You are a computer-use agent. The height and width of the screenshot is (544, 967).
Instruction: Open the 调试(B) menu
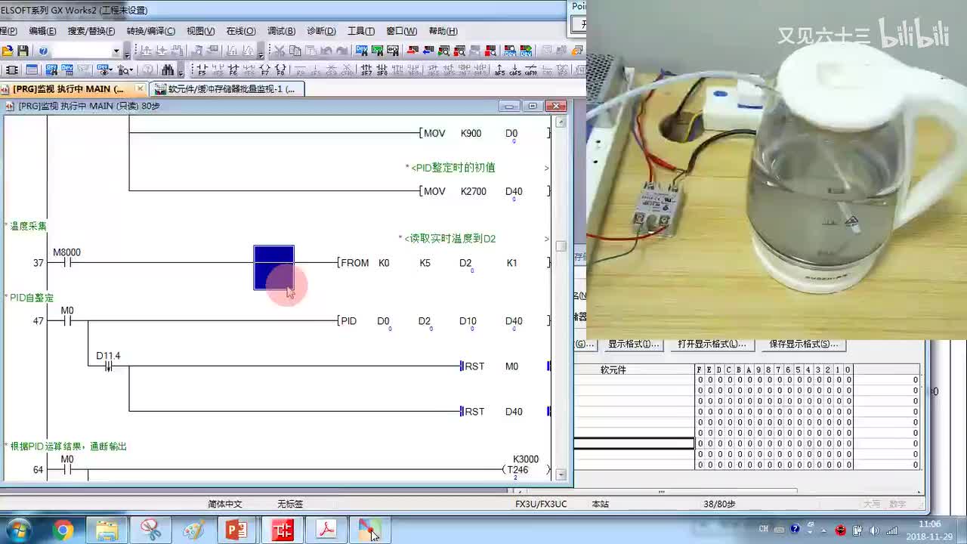tap(282, 31)
